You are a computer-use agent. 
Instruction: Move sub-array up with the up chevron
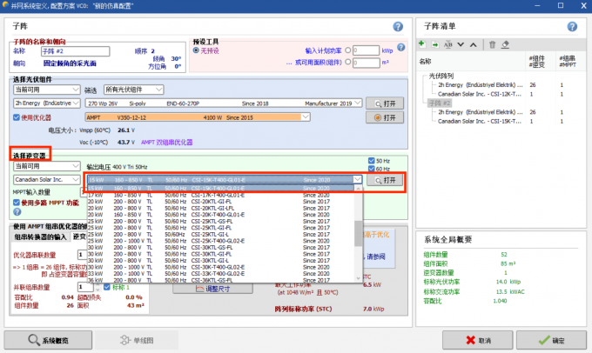pos(473,44)
